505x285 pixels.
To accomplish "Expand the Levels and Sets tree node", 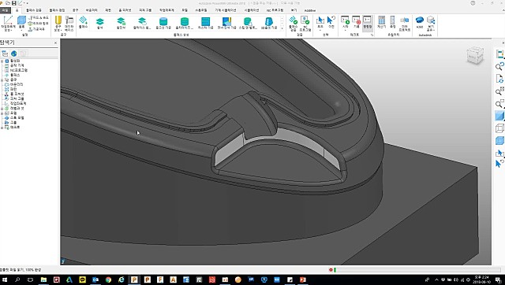I will pyautogui.click(x=2, y=109).
